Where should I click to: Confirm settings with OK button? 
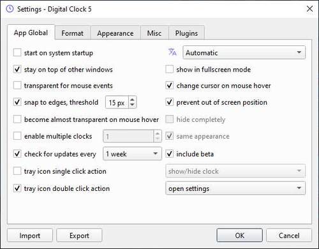tap(240, 236)
